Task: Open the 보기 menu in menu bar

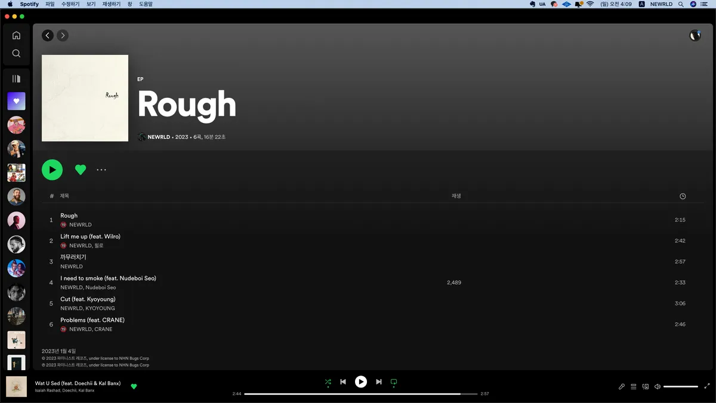Action: pyautogui.click(x=91, y=4)
